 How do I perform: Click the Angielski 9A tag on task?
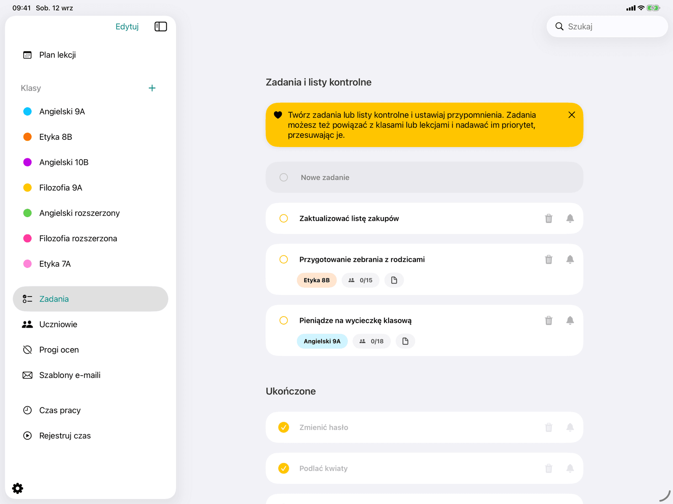tap(322, 341)
